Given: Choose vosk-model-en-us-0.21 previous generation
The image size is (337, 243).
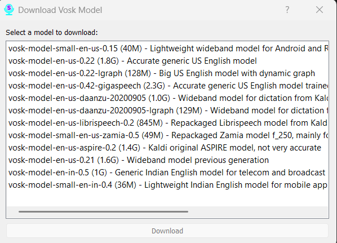Looking at the screenshot, I should pos(167,160).
